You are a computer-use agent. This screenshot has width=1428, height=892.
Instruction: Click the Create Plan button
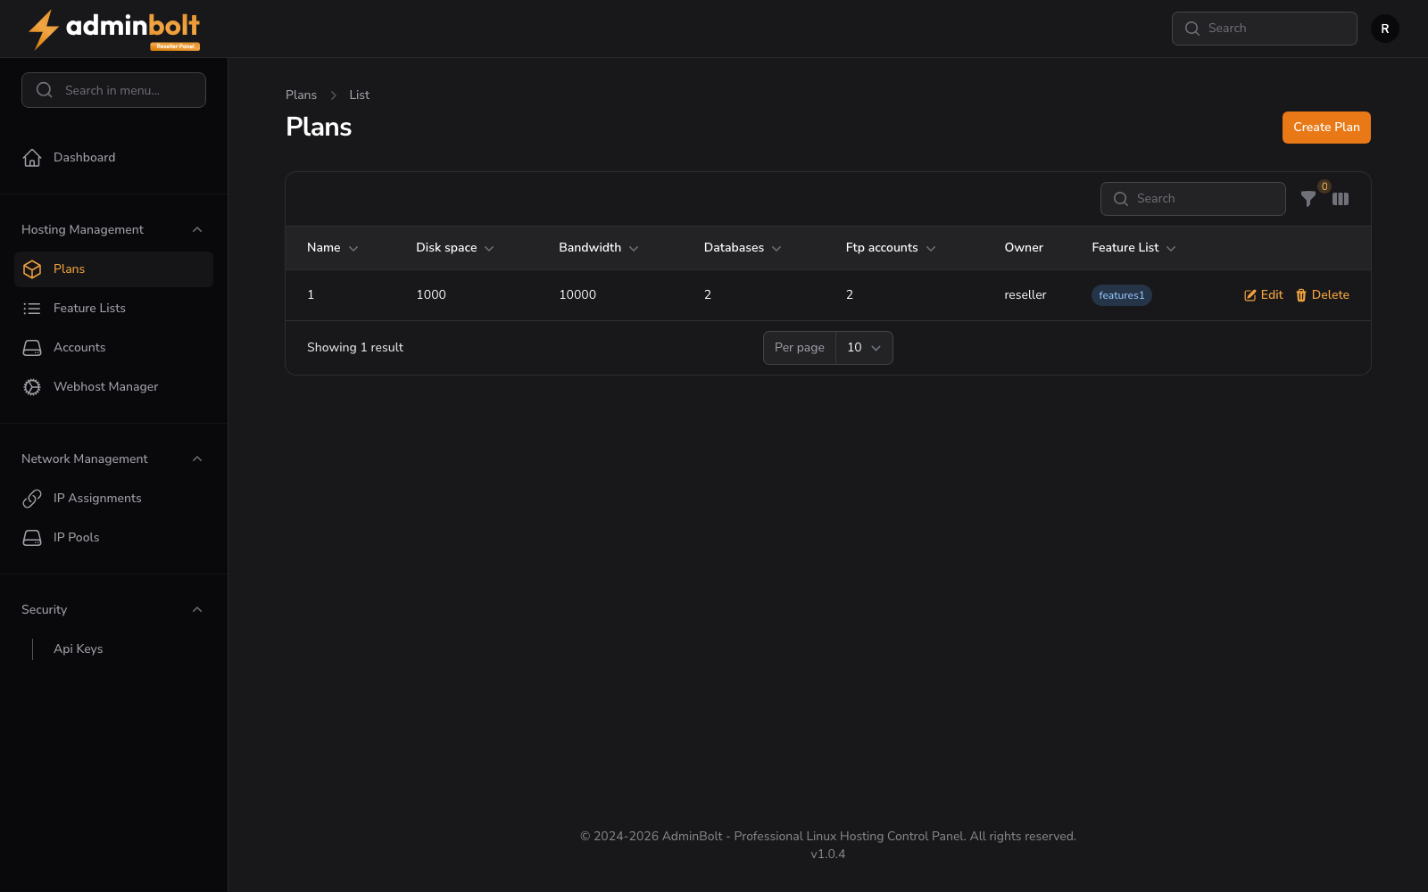(1326, 128)
